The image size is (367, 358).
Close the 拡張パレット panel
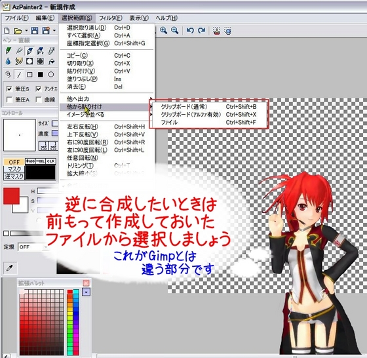coord(86,283)
